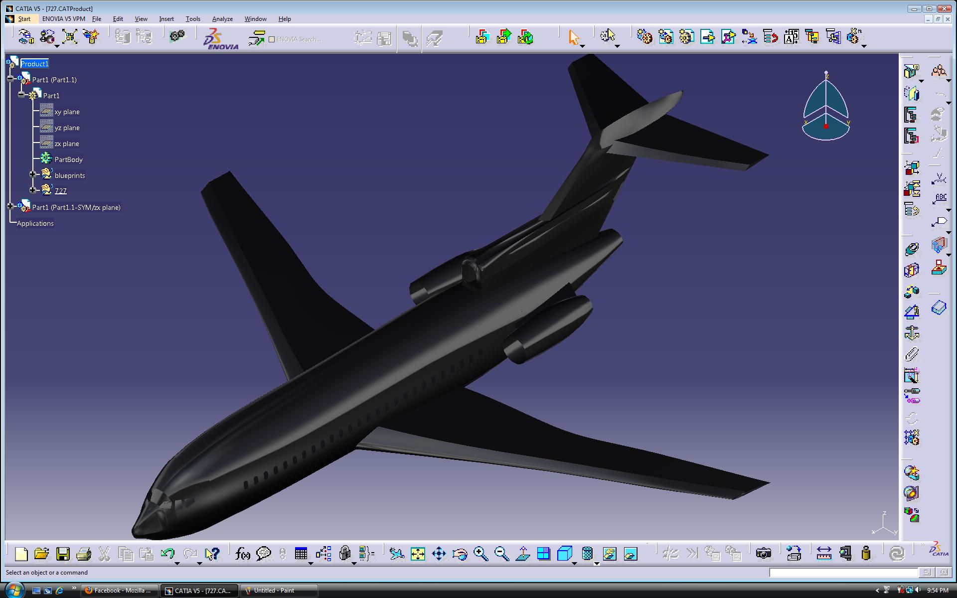Viewport: 957px width, 598px height.
Task: Open a file with the folder icon
Action: (x=42, y=554)
